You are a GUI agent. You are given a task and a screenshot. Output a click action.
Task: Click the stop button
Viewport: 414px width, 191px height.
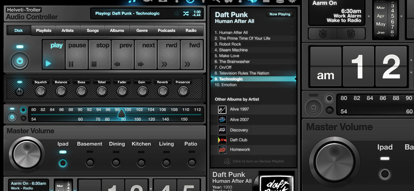(x=99, y=54)
